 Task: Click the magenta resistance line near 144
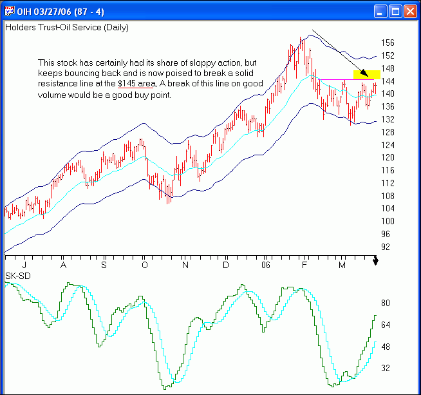point(346,79)
